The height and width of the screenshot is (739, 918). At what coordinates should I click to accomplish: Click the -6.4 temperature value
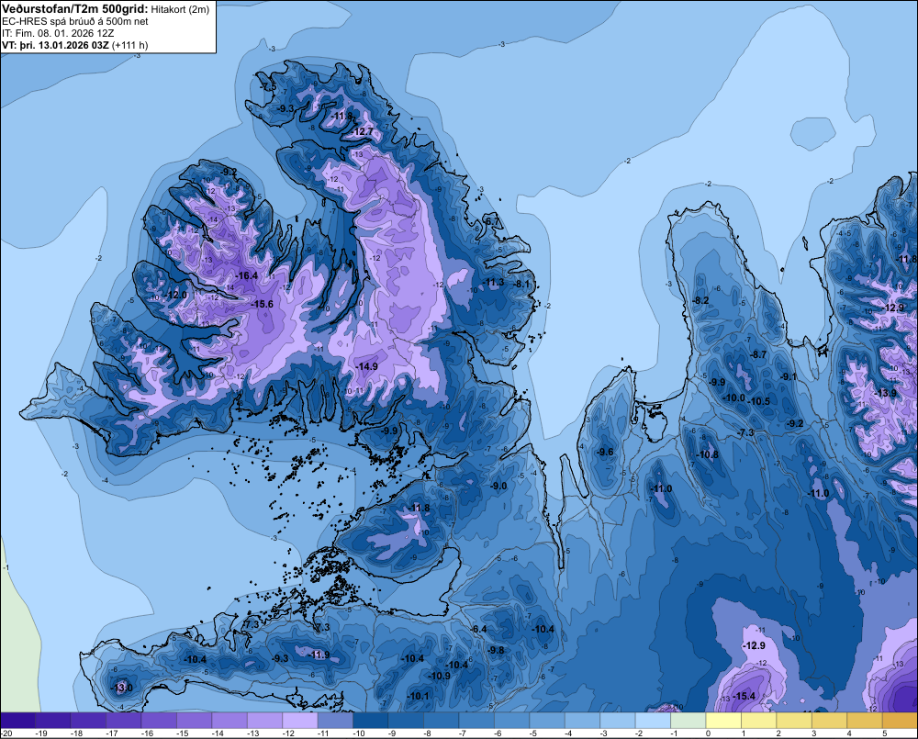pyautogui.click(x=479, y=629)
